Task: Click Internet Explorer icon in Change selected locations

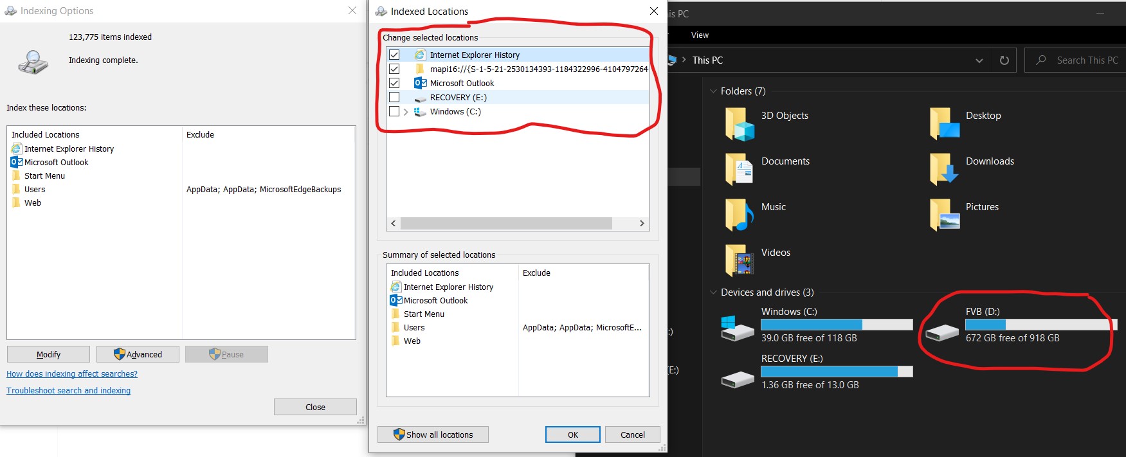Action: point(420,55)
